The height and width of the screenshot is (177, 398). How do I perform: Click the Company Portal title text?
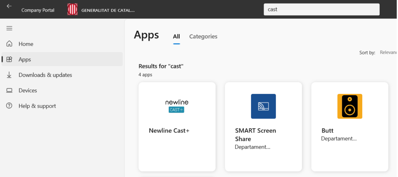click(38, 10)
